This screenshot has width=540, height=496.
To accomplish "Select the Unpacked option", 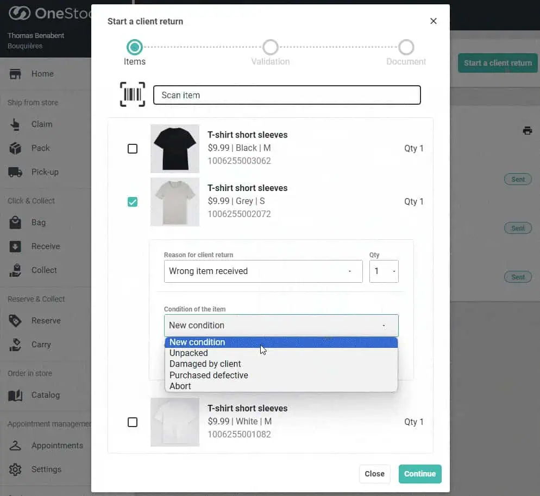I will pos(281,353).
